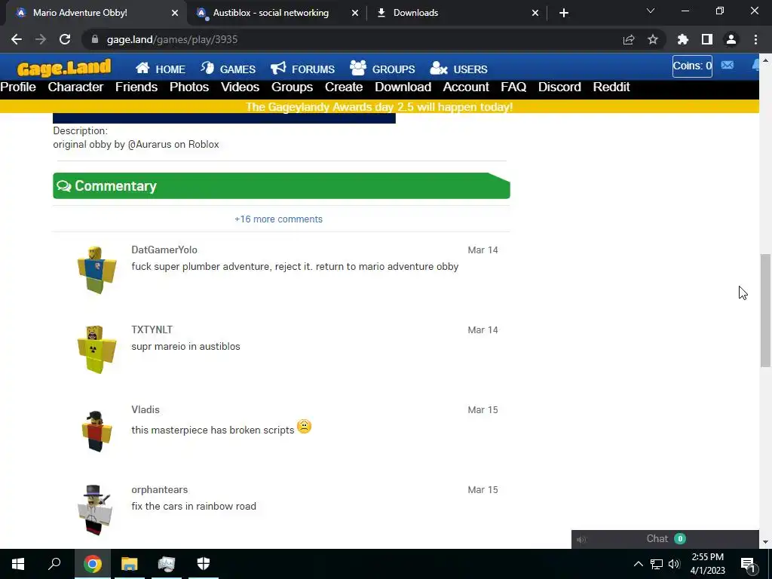Open Chrome extensions puzzle icon
Screen dimensions: 772x579
683,39
